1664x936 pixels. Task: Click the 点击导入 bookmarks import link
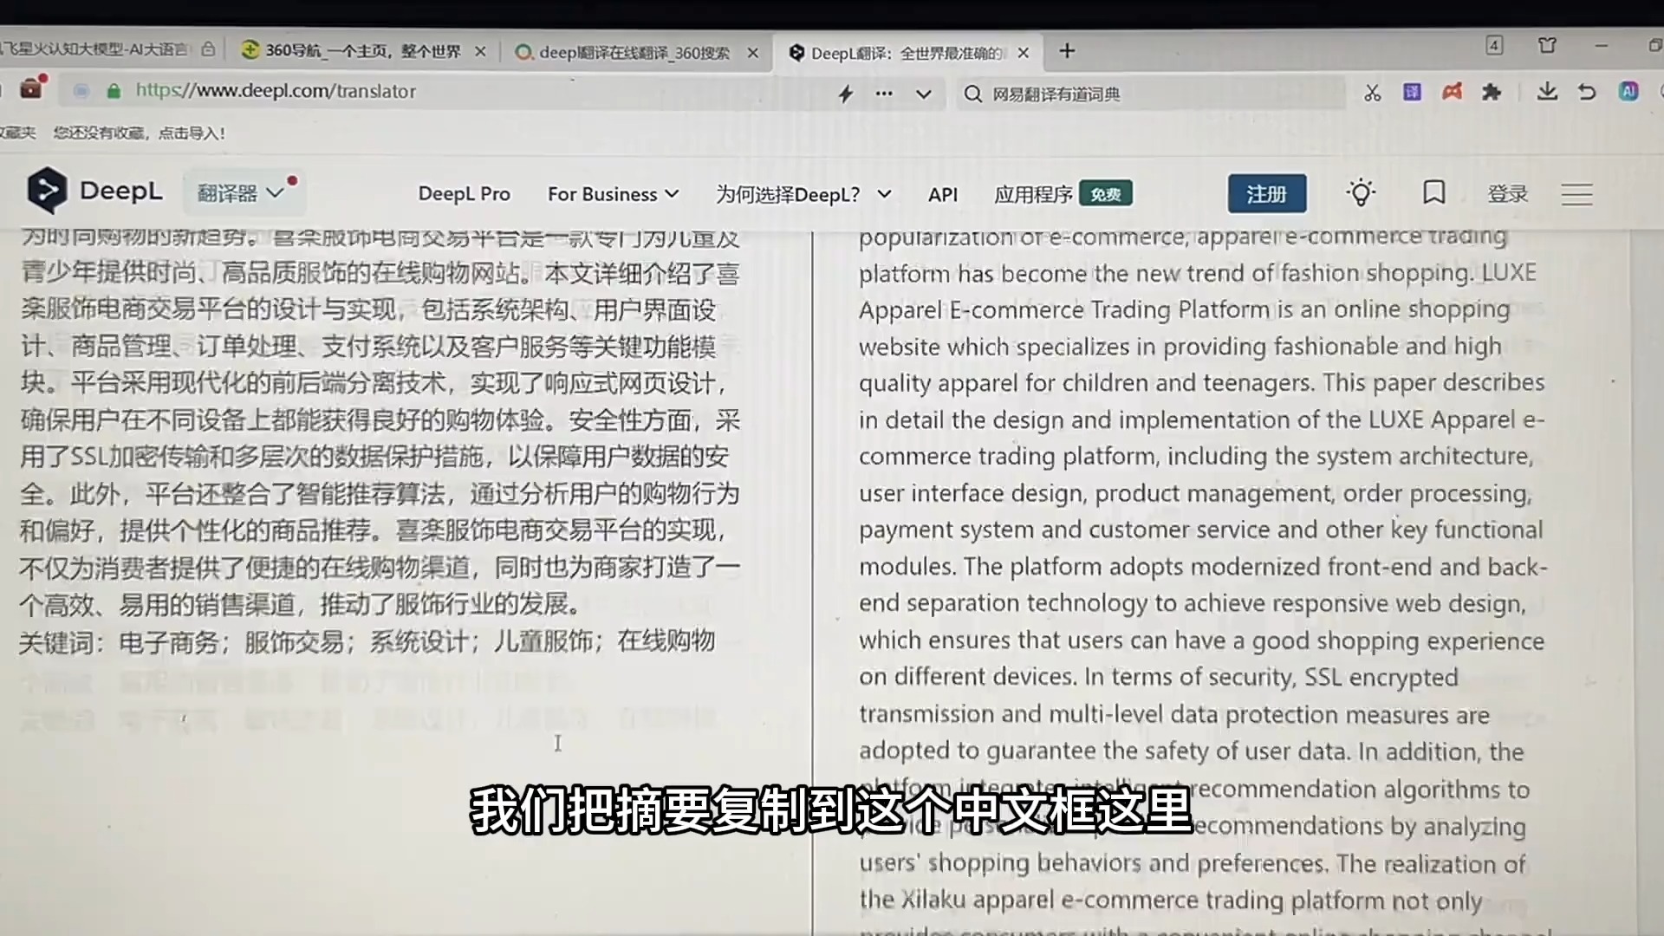[192, 133]
